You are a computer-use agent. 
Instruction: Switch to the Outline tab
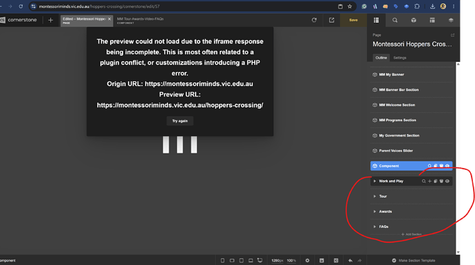pos(381,58)
